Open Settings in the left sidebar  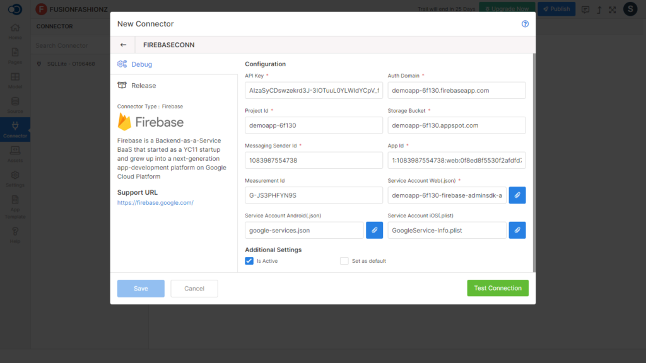[15, 179]
